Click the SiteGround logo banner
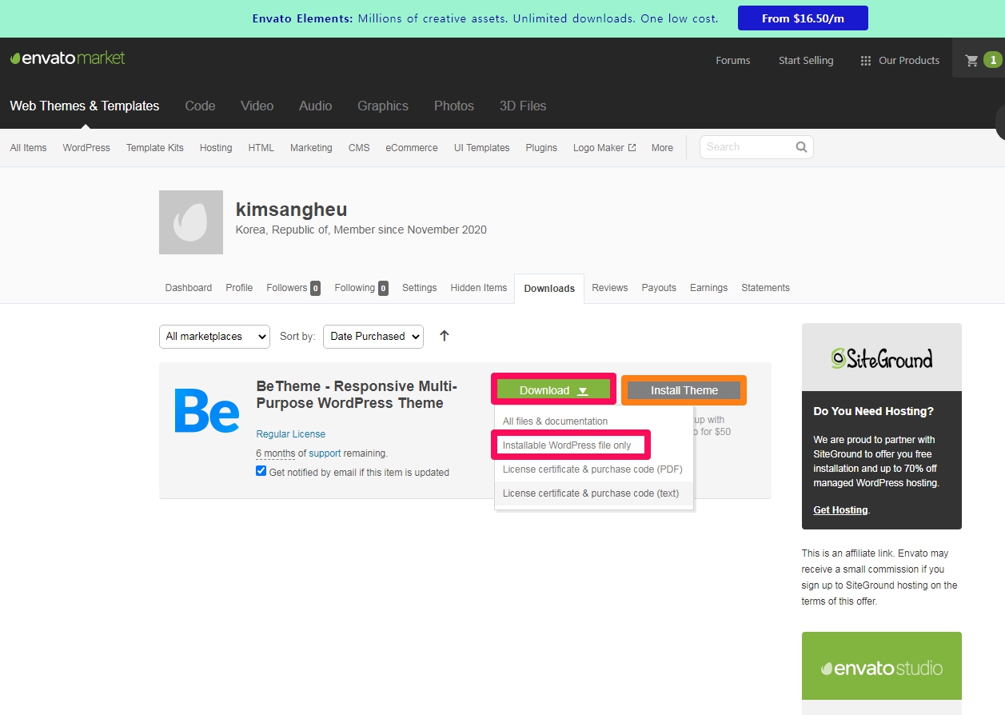The image size is (1005, 715). (882, 357)
